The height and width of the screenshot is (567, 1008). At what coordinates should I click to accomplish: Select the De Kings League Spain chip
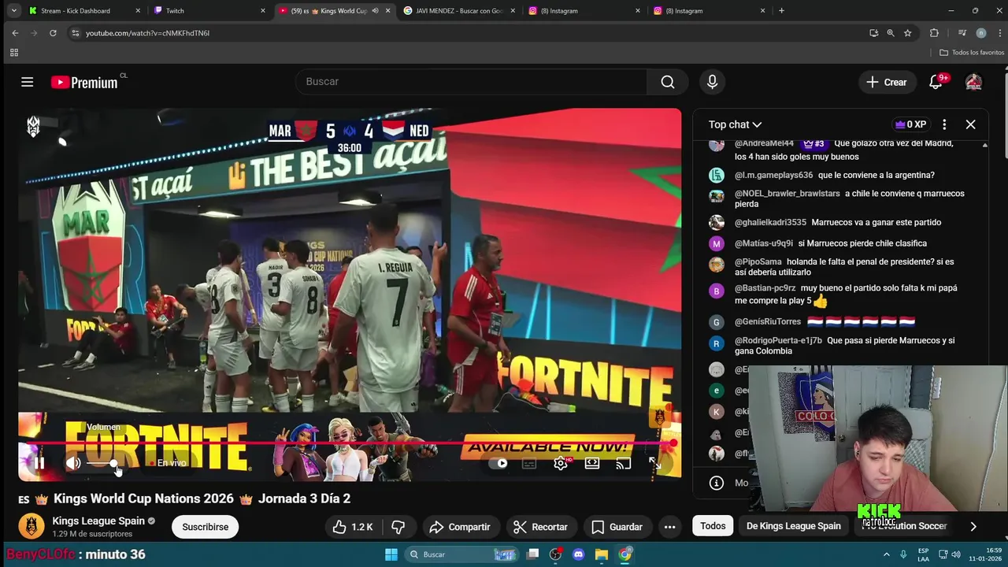[x=794, y=526]
